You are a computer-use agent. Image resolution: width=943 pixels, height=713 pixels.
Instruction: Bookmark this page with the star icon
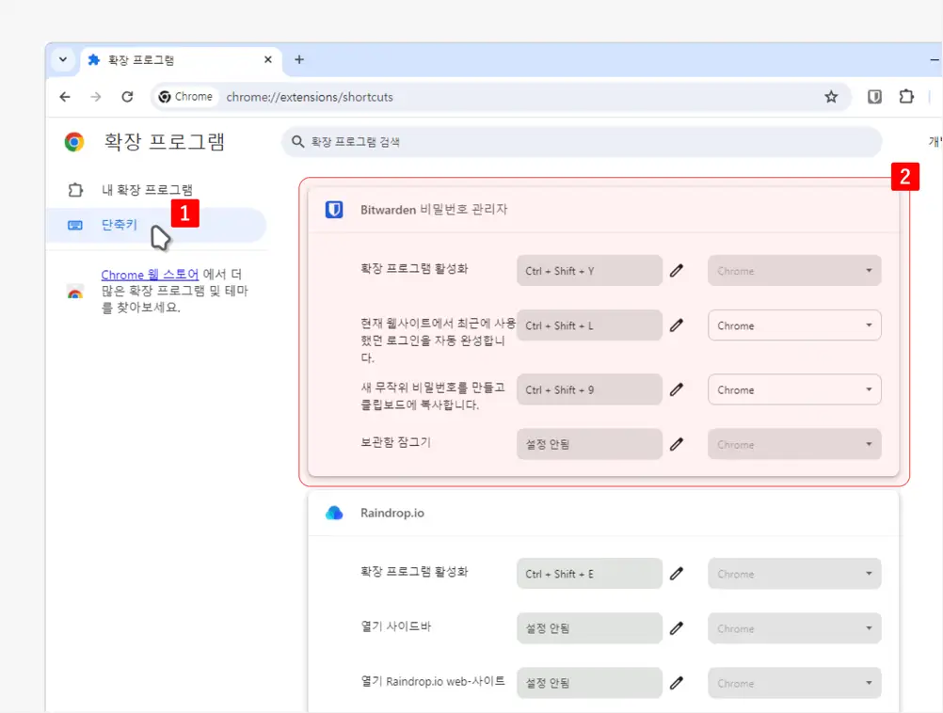click(x=831, y=97)
